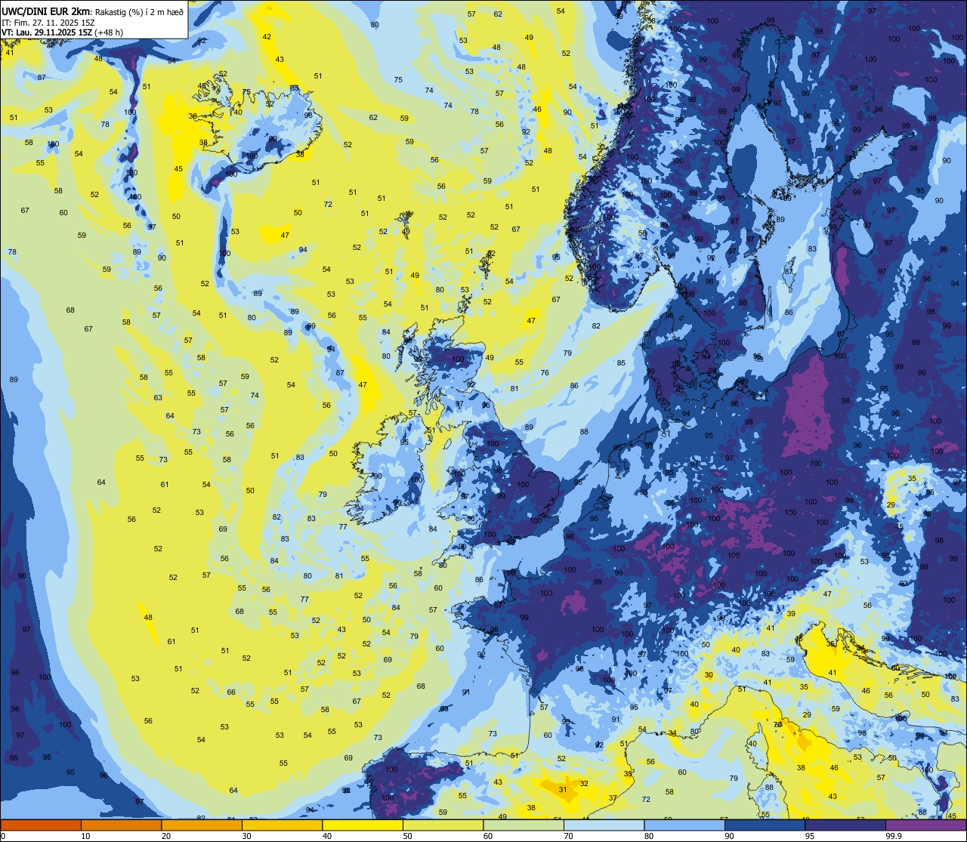Click the 40–50% bright yellow legend swatch

[x=363, y=825]
